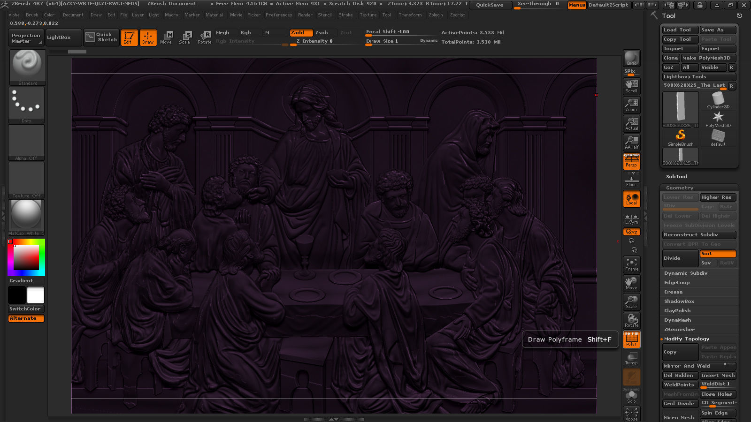Open the Alpha Off picker

pyautogui.click(x=26, y=143)
